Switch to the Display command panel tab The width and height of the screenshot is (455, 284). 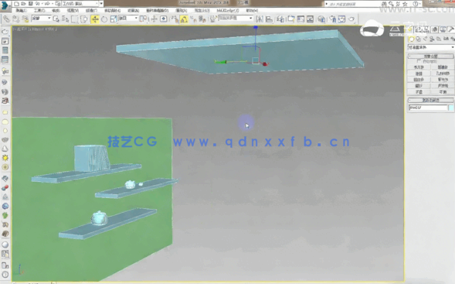443,29
